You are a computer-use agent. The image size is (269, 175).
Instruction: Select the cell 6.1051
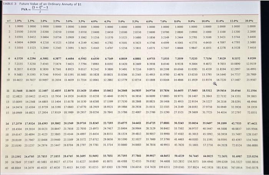(207, 48)
